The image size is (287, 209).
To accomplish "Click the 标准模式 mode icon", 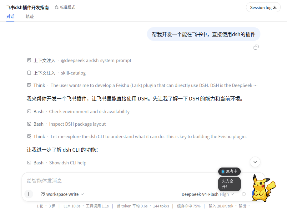I will pos(57,7).
